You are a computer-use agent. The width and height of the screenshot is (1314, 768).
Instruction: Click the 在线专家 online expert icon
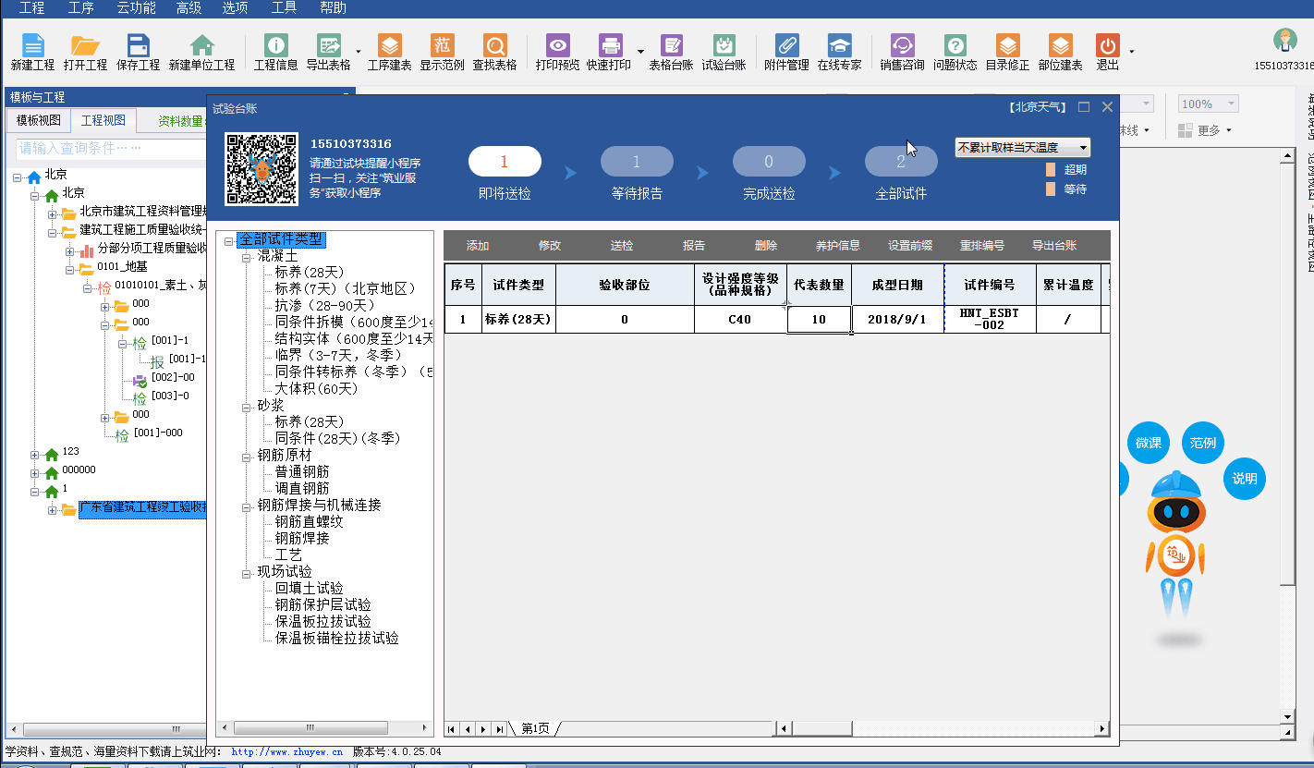(x=839, y=46)
